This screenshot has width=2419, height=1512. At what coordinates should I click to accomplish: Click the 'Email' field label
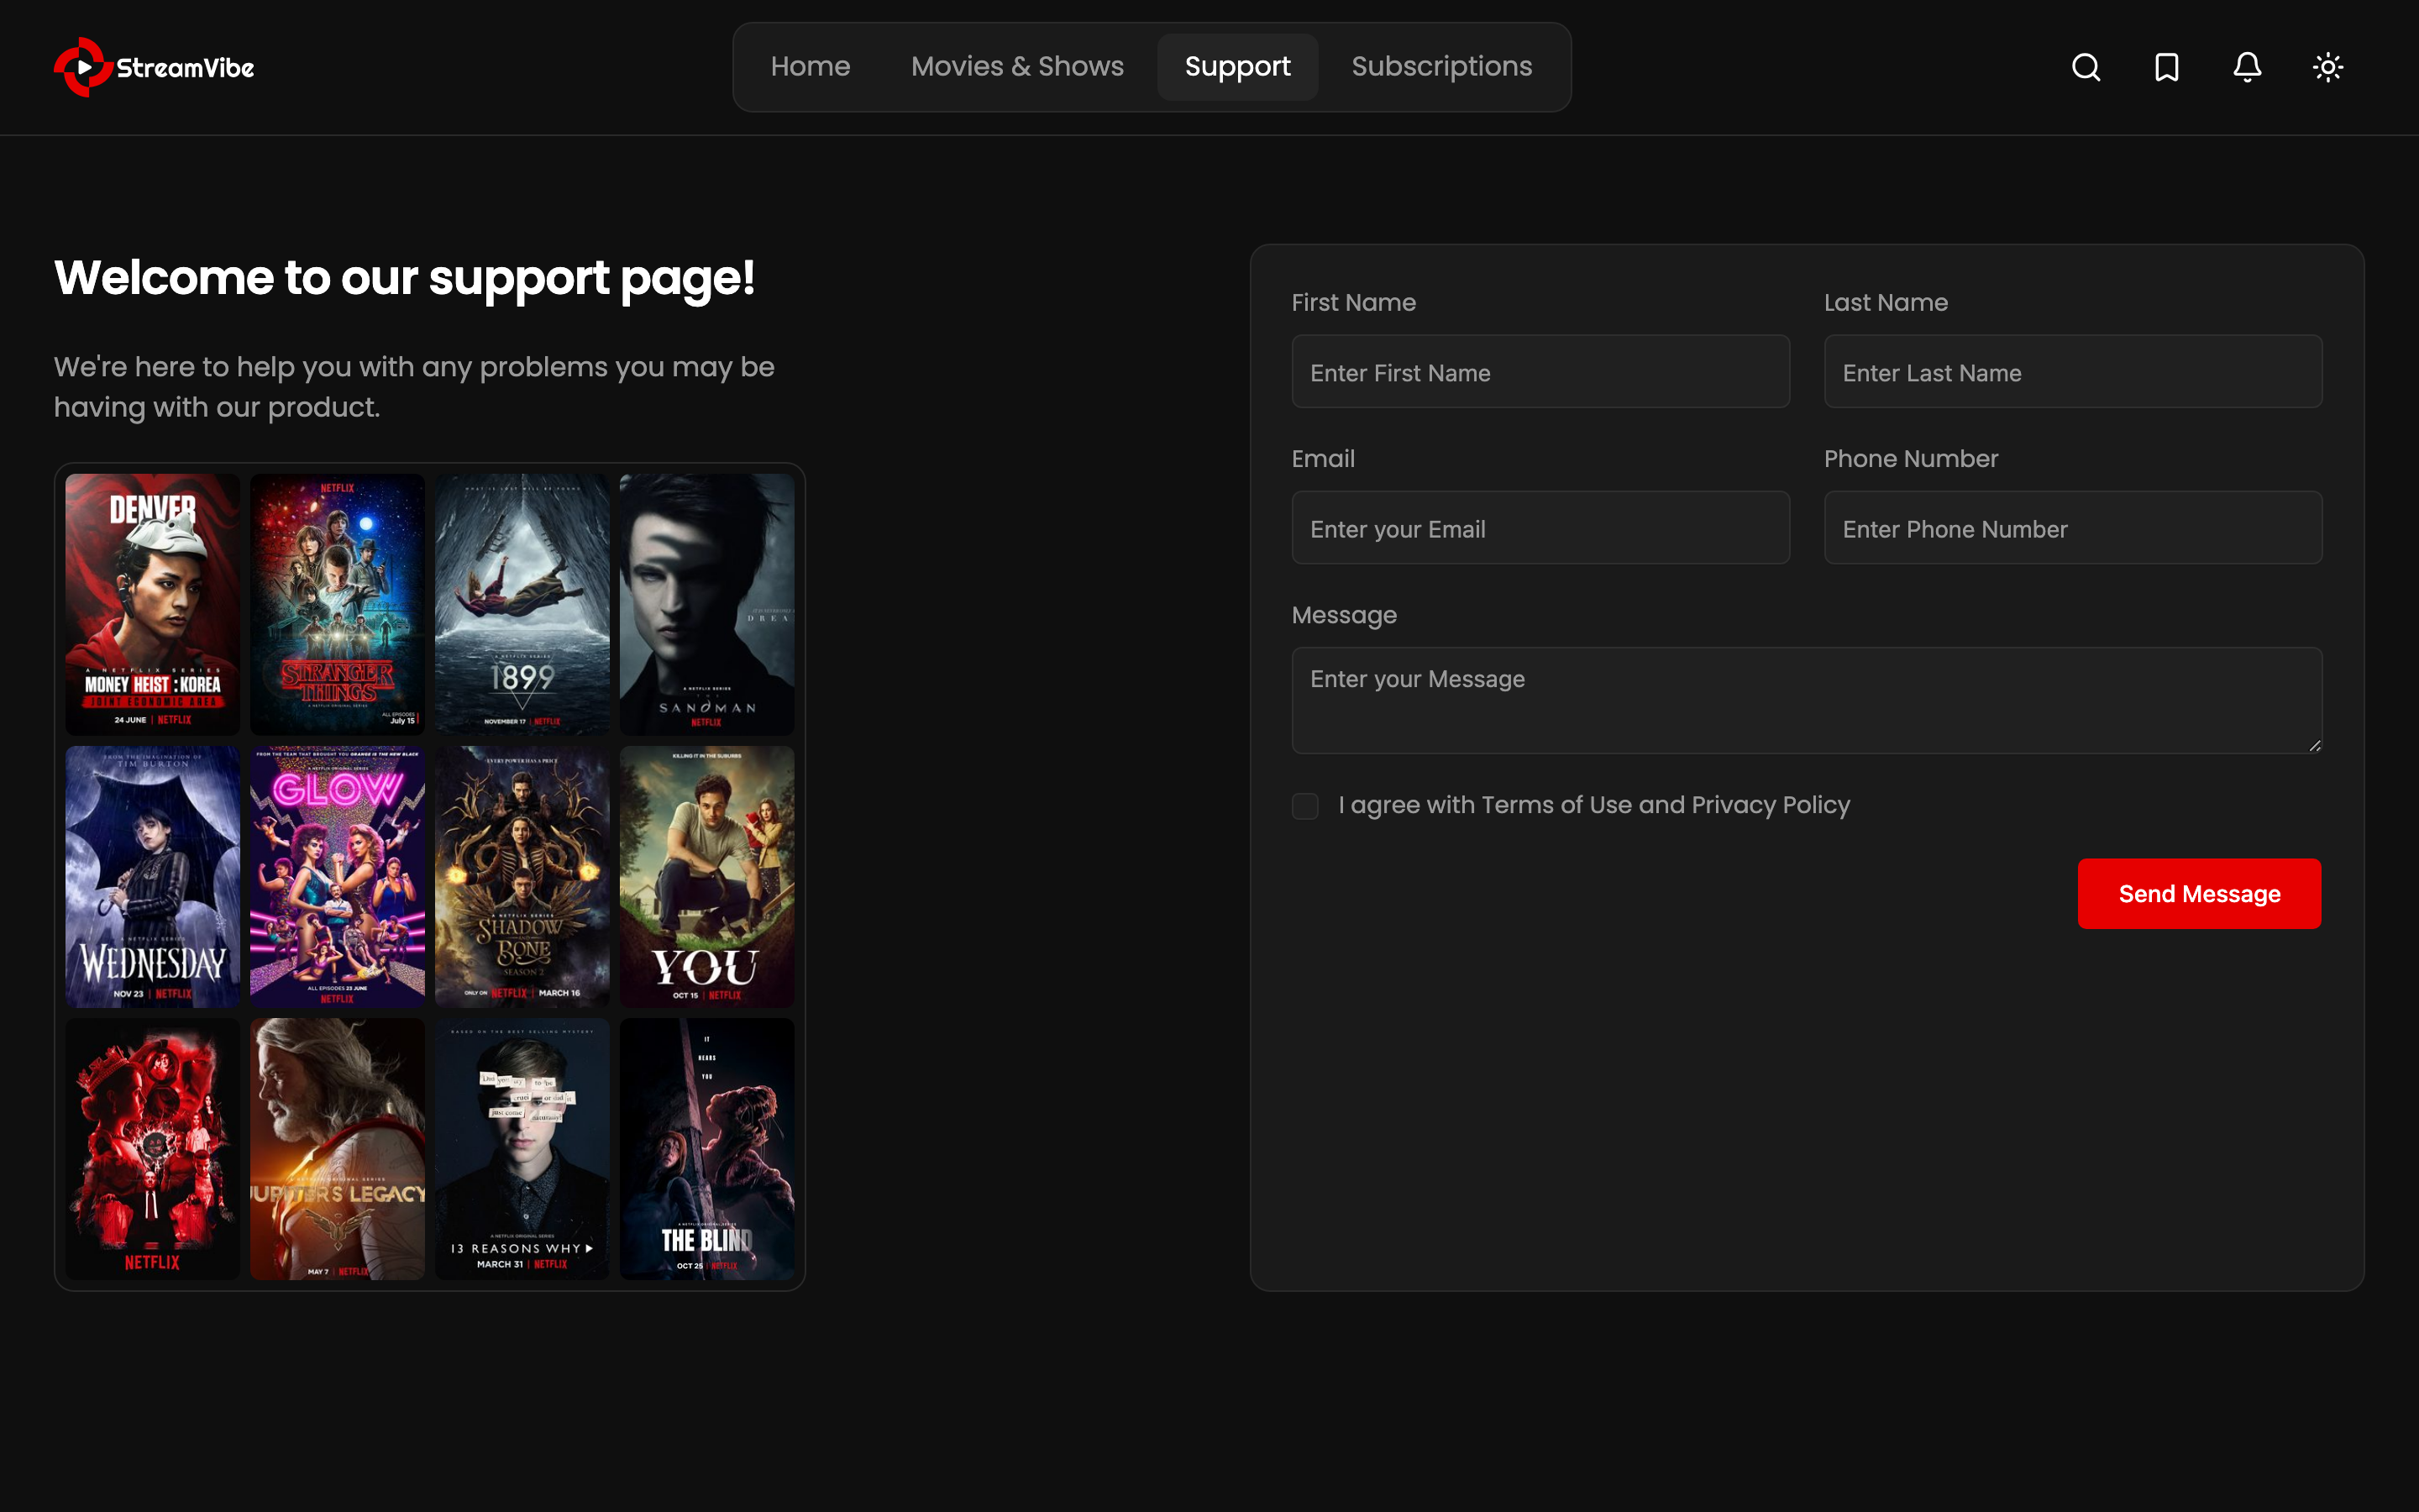tap(1322, 458)
